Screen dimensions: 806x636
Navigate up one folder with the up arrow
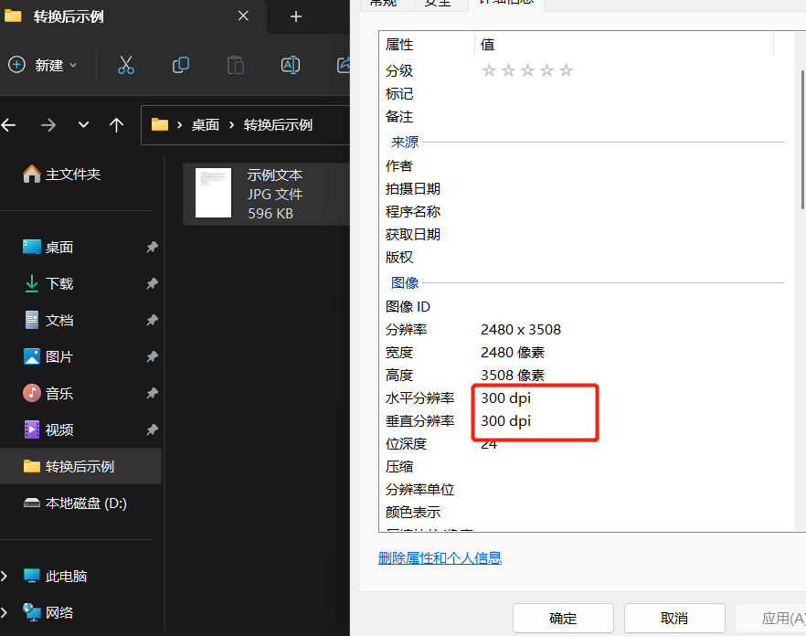[116, 125]
